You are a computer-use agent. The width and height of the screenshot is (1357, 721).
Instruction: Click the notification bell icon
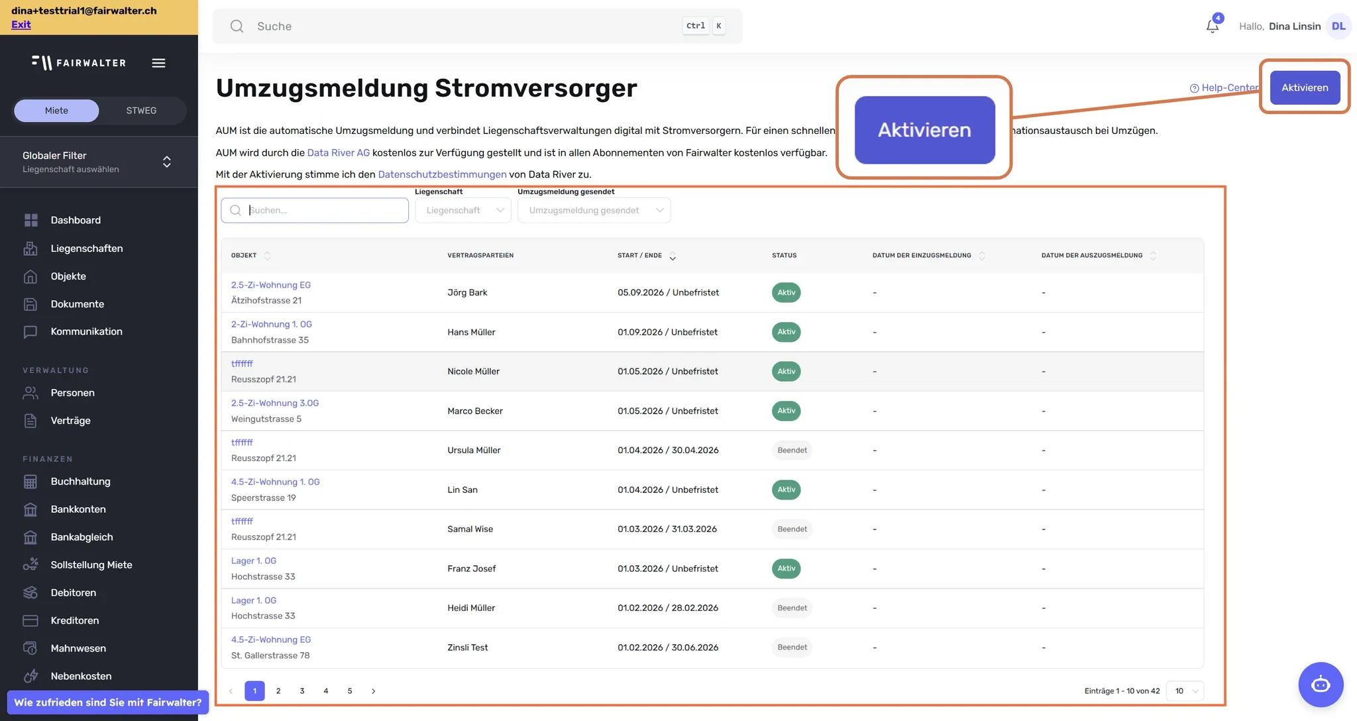click(1212, 27)
